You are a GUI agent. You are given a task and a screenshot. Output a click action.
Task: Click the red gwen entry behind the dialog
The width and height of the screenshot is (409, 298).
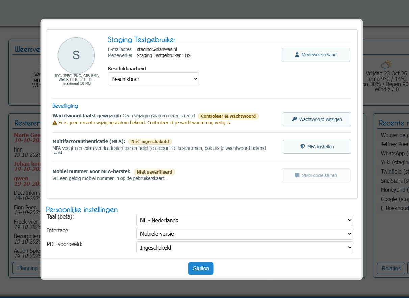(21, 178)
